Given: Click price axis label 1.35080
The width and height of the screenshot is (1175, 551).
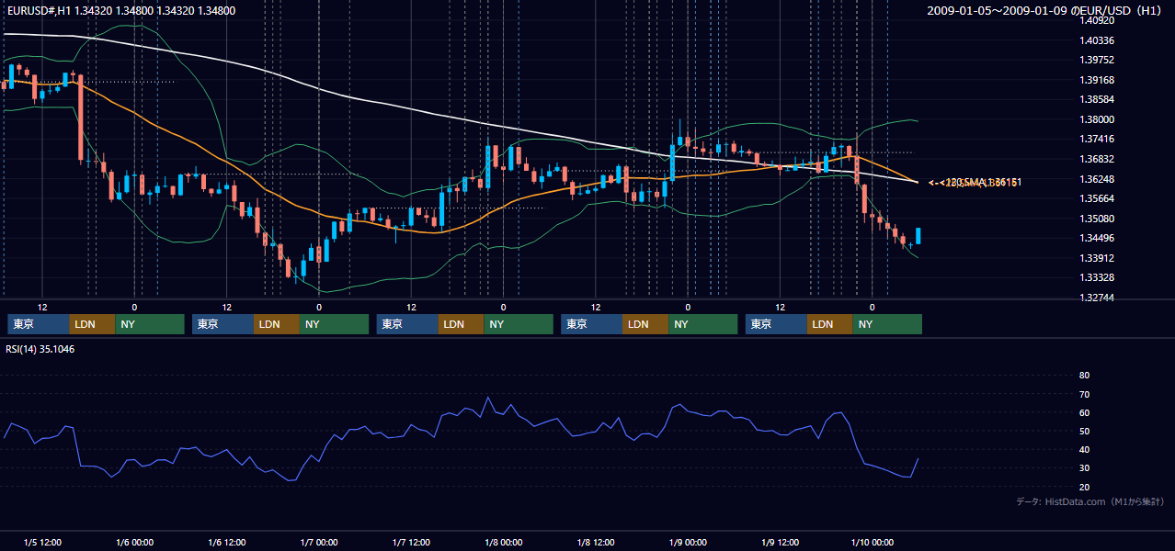Looking at the screenshot, I should [1097, 219].
